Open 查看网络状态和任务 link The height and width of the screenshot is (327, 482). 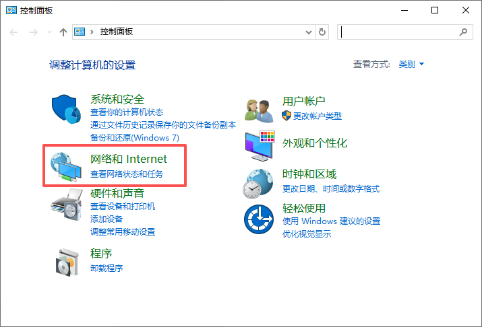tap(127, 174)
